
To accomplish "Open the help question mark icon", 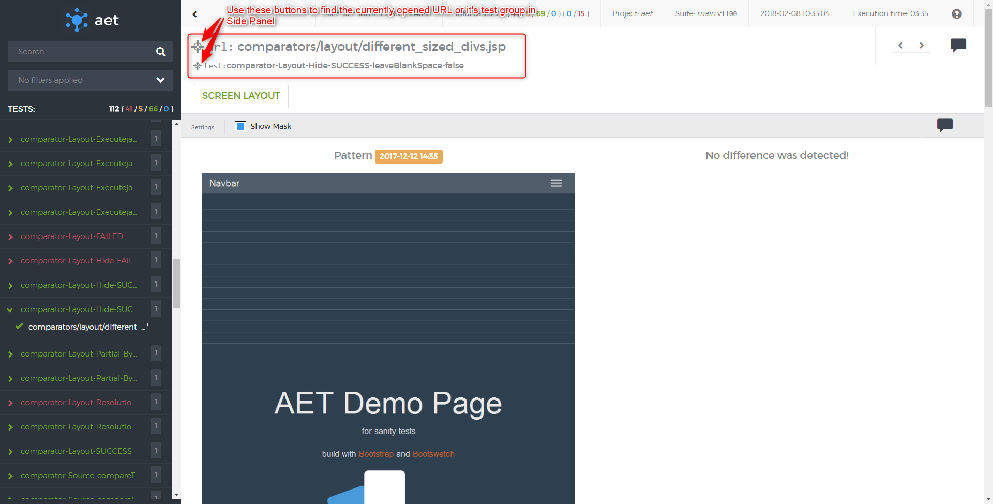I will (x=956, y=14).
